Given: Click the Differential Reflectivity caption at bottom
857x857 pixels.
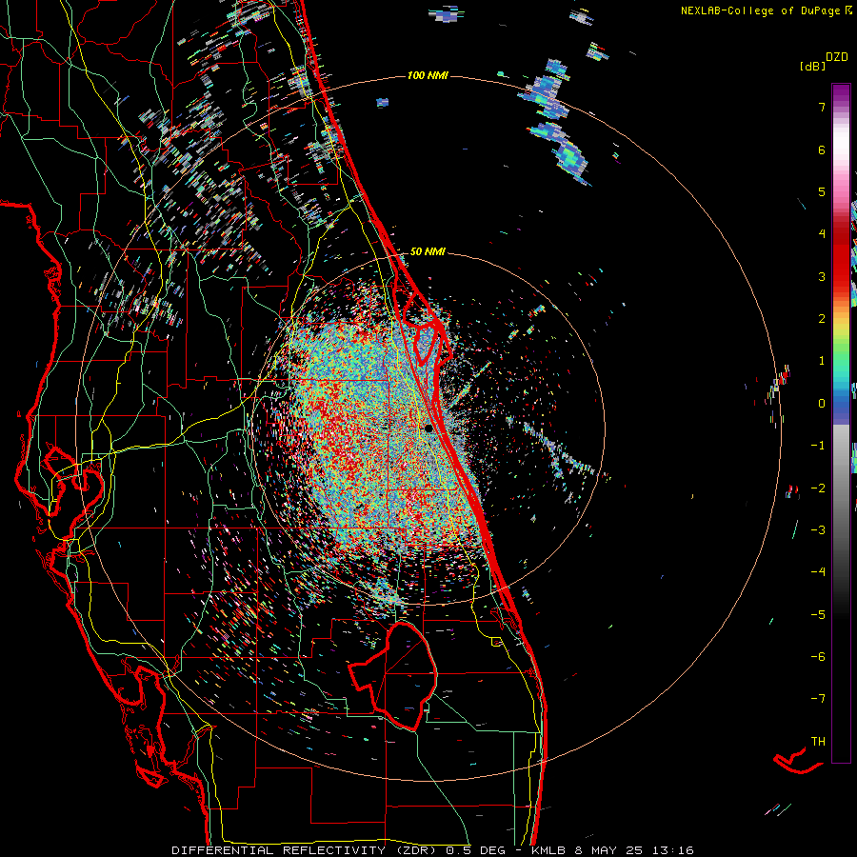Looking at the screenshot, I should click(x=432, y=850).
